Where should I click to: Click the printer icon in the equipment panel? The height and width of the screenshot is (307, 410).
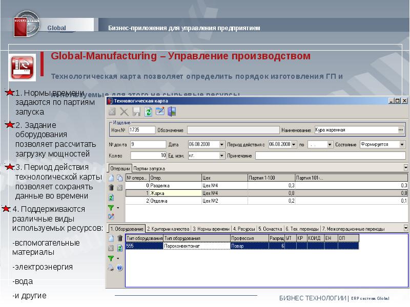111,267
